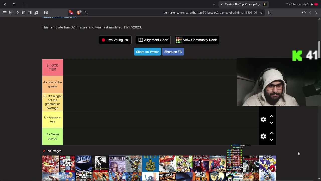The height and width of the screenshot is (181, 321).
Task: Click View Community Rank button
Action: click(197, 40)
